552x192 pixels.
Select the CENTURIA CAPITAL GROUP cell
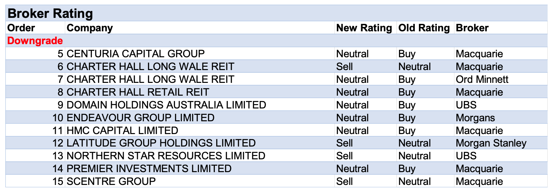pos(135,54)
